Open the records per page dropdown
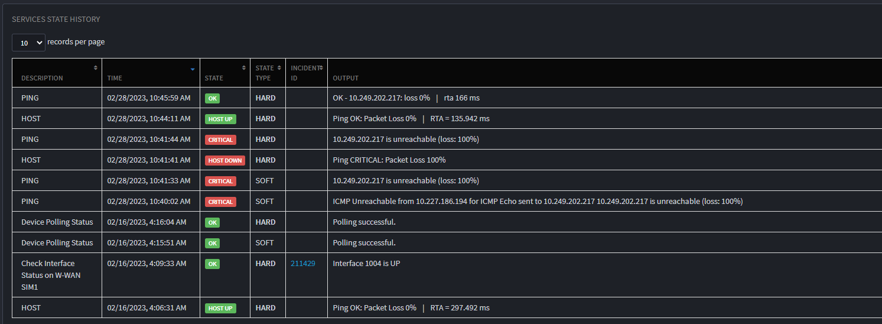The height and width of the screenshot is (324, 882). coord(28,43)
